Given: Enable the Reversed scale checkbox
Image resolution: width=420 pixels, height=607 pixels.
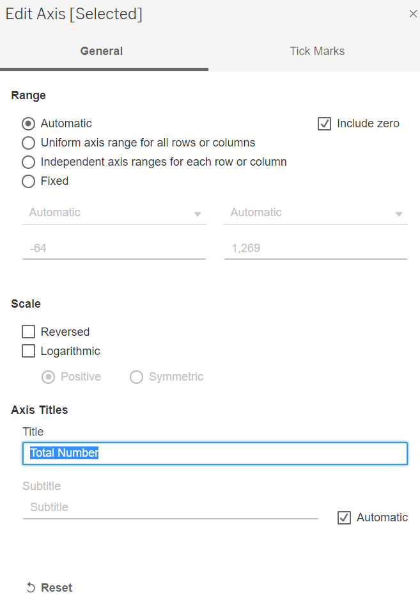Looking at the screenshot, I should coord(29,332).
